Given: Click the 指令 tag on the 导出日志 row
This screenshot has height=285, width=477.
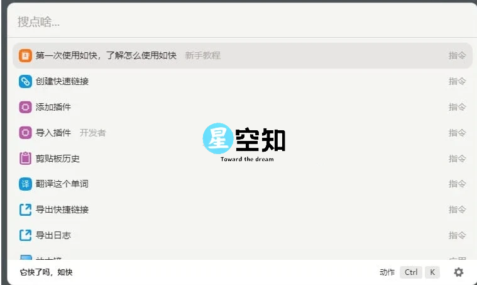Looking at the screenshot, I should 457,235.
